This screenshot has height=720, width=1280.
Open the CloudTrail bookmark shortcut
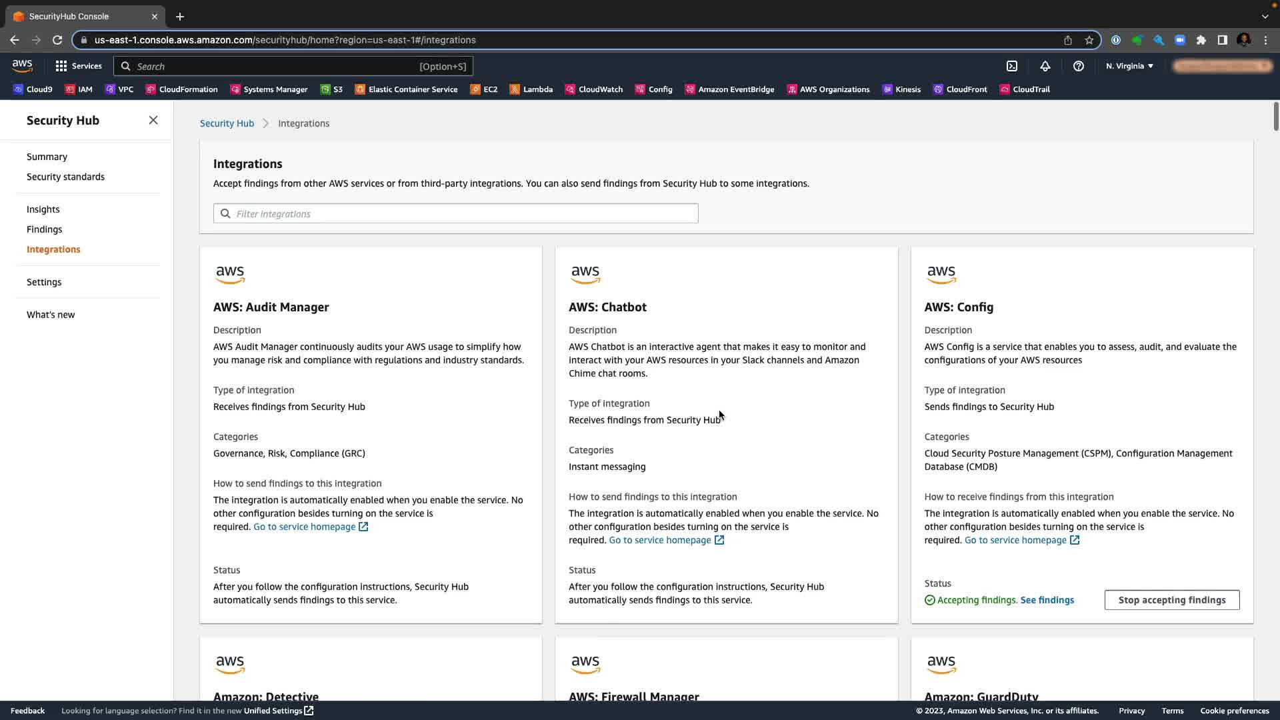click(x=1024, y=89)
